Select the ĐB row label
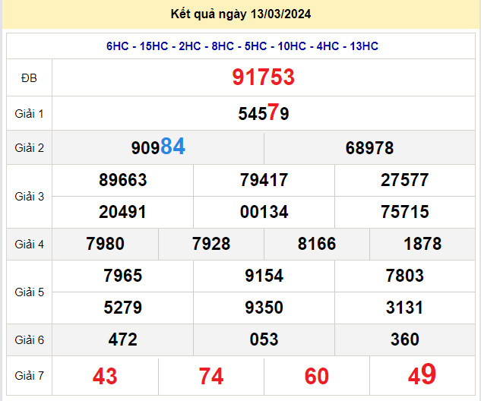The image size is (481, 401). [29, 78]
